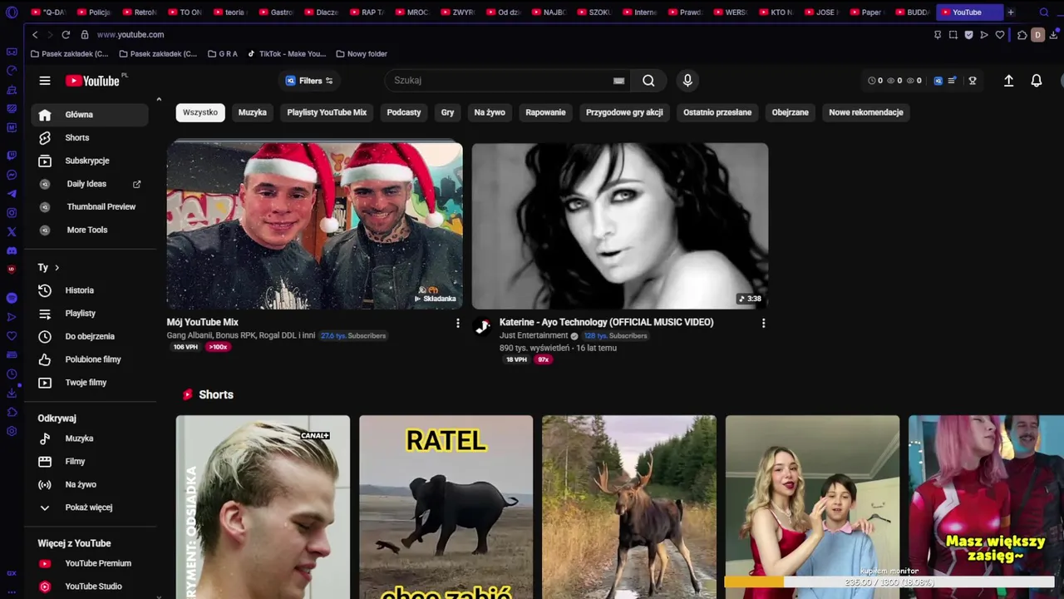The image size is (1064, 599).
Task: Open Katerine Ayo Technology video thumbnail
Action: (620, 225)
